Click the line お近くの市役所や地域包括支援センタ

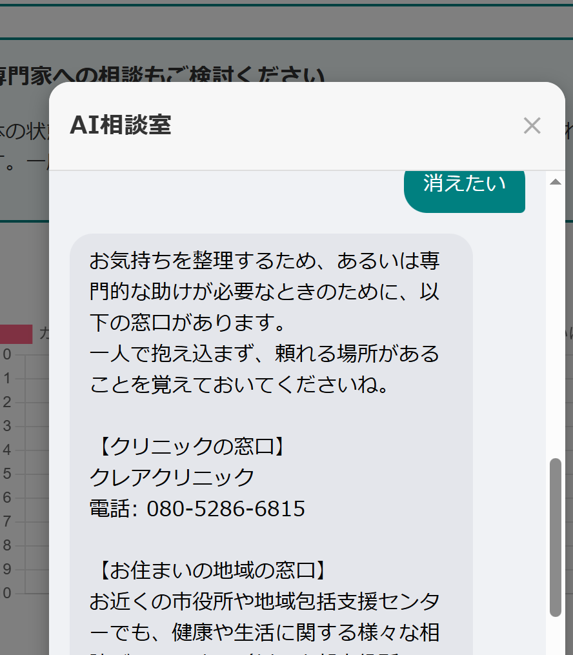click(x=265, y=601)
